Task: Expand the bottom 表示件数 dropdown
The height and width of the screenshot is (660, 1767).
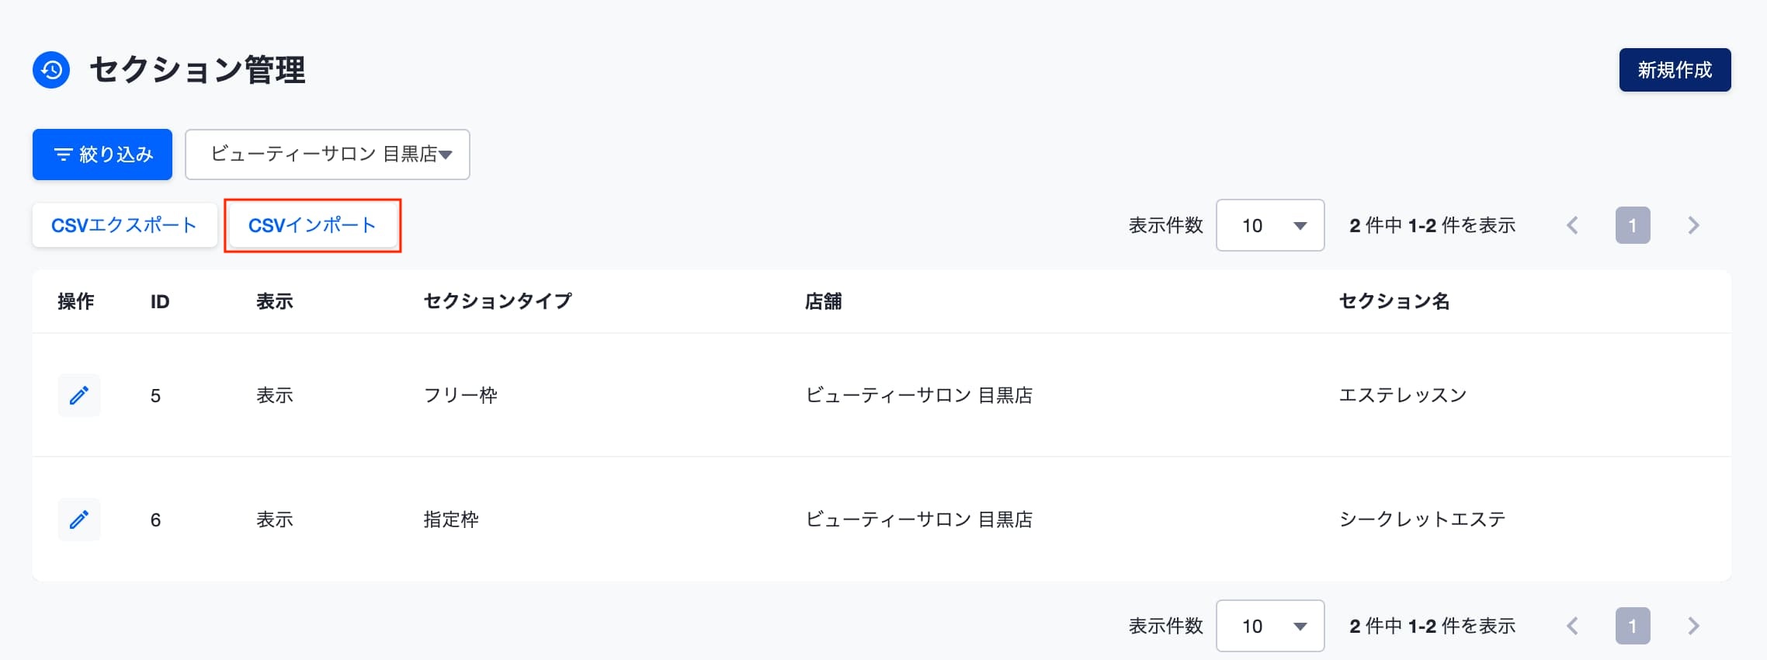Action: pyautogui.click(x=1270, y=626)
